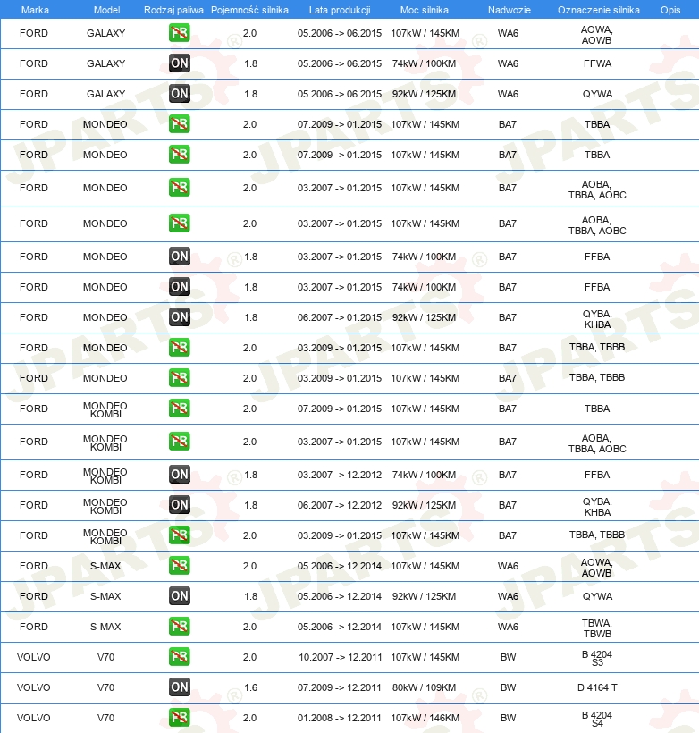Click the BW body code in the D 4164 T row

pos(508,687)
